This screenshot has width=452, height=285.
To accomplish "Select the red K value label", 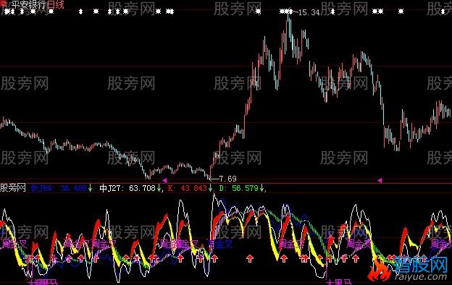I will pyautogui.click(x=187, y=189).
